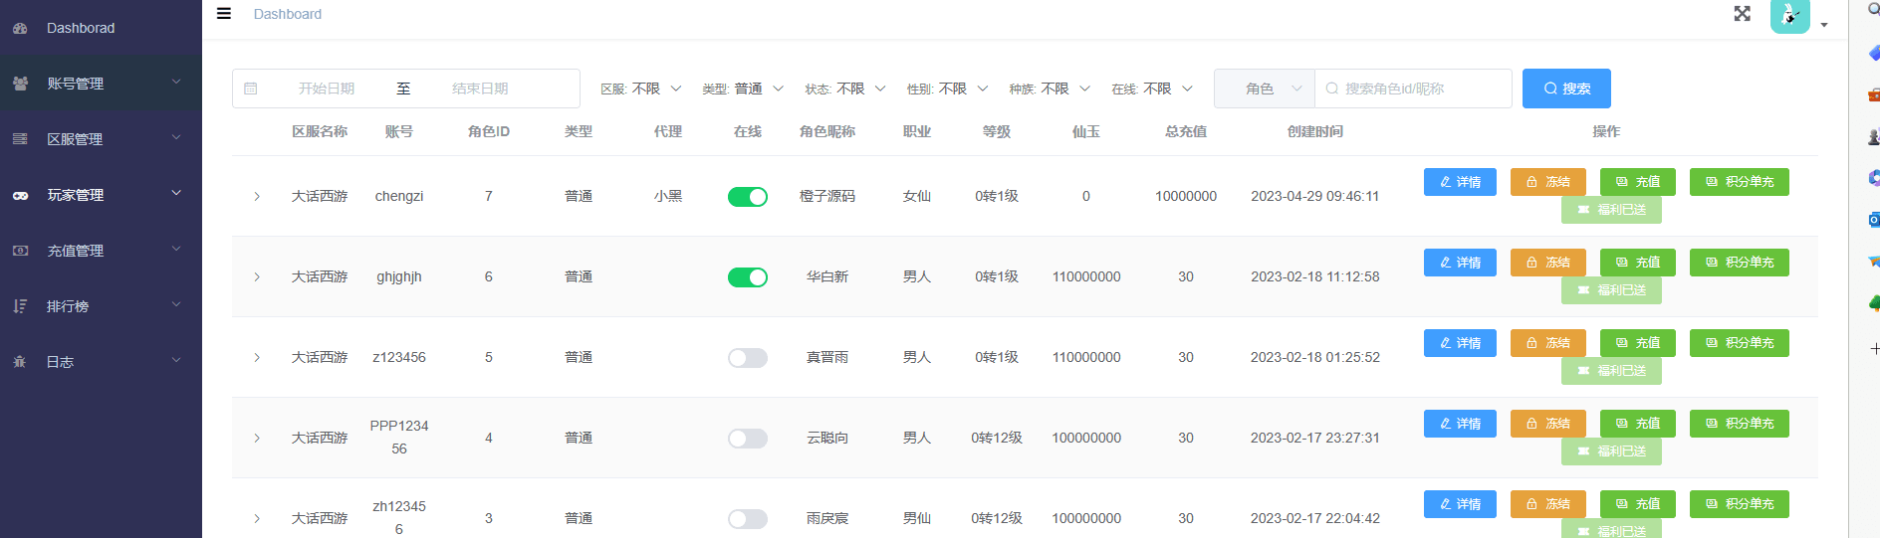
Task: Click 福利已送 for chengzi
Action: click(x=1611, y=210)
